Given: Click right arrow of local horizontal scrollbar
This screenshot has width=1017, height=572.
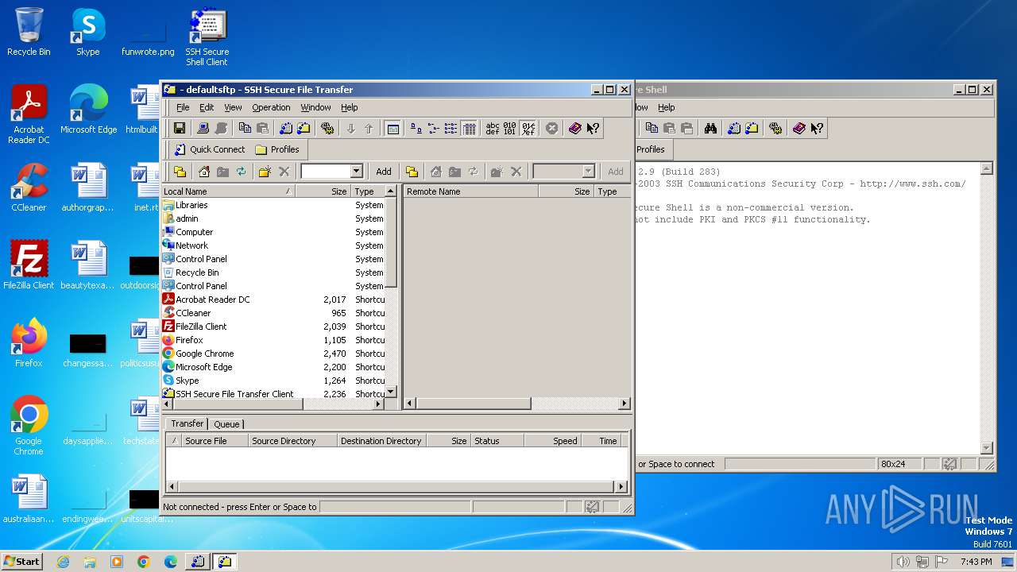Looking at the screenshot, I should [x=378, y=404].
